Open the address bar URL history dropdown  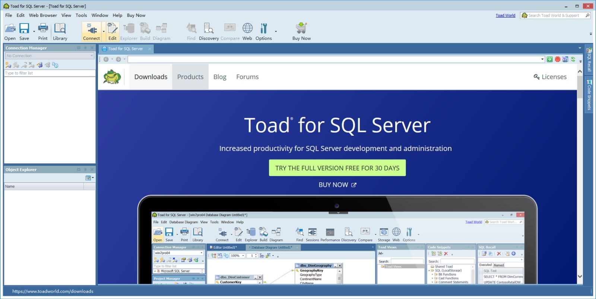point(542,59)
